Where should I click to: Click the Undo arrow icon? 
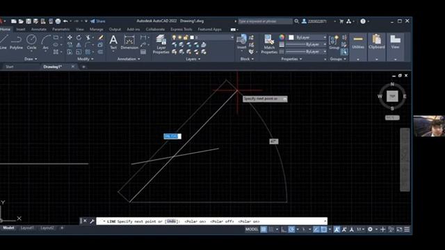(x=65, y=22)
